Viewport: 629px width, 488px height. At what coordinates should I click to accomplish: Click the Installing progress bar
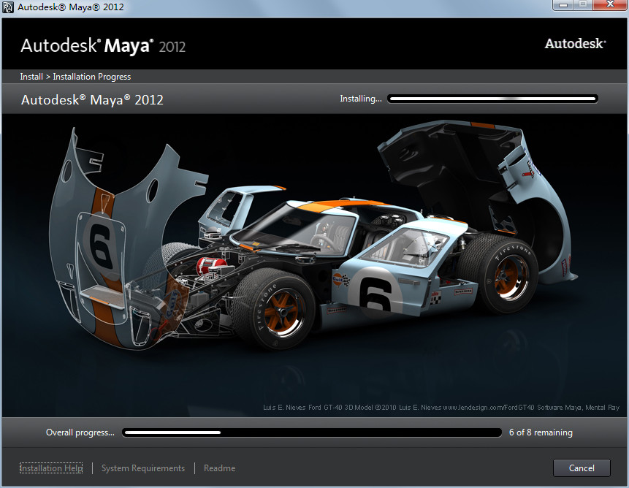pyautogui.click(x=492, y=99)
